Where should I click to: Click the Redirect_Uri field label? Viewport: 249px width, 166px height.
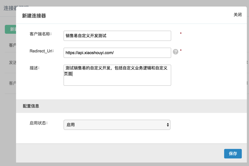tap(41, 51)
